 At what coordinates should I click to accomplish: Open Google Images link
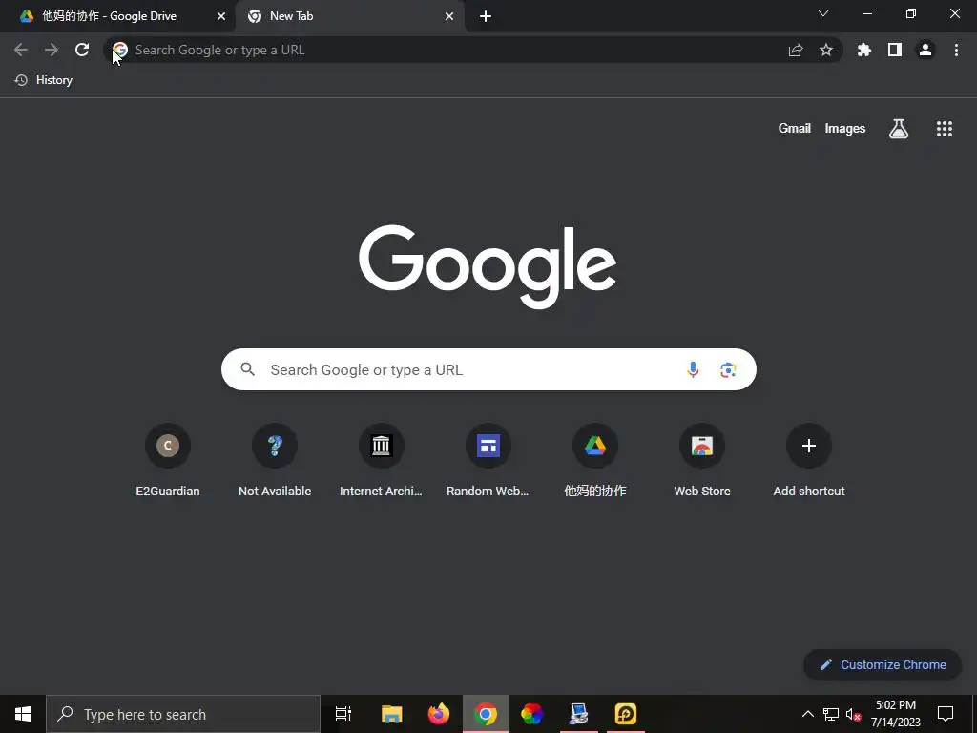click(x=845, y=129)
